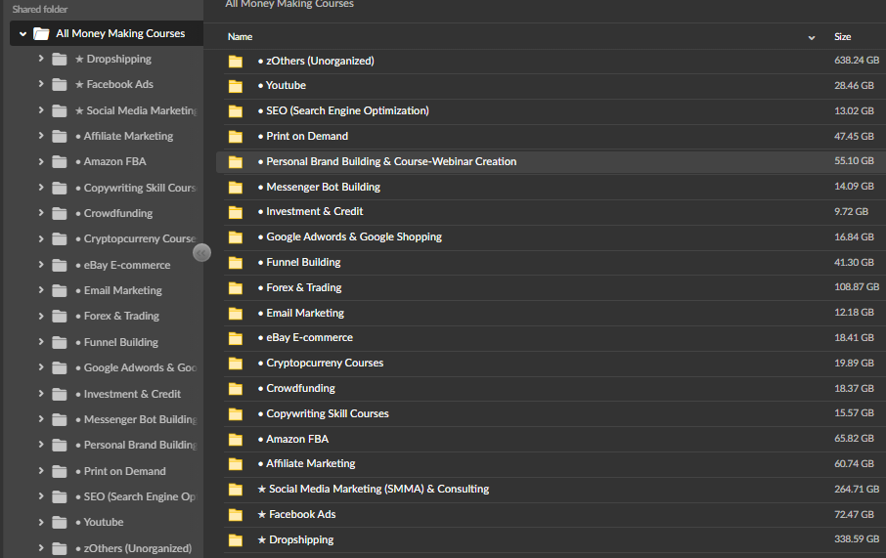Click the Copywriting Skill Courses folder icon in list
The image size is (886, 558).
[236, 414]
